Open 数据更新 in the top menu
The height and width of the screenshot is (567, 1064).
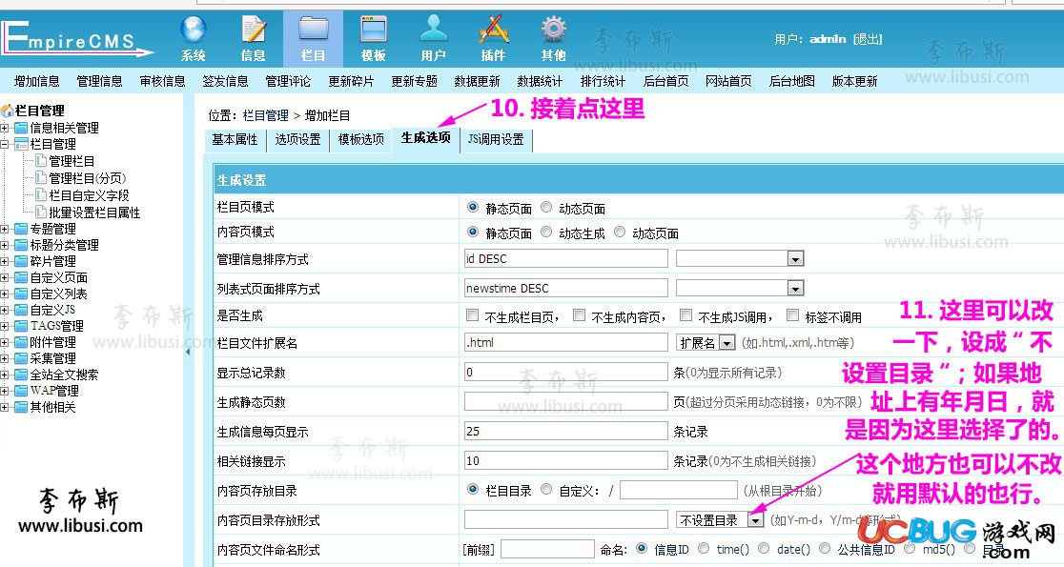click(477, 81)
